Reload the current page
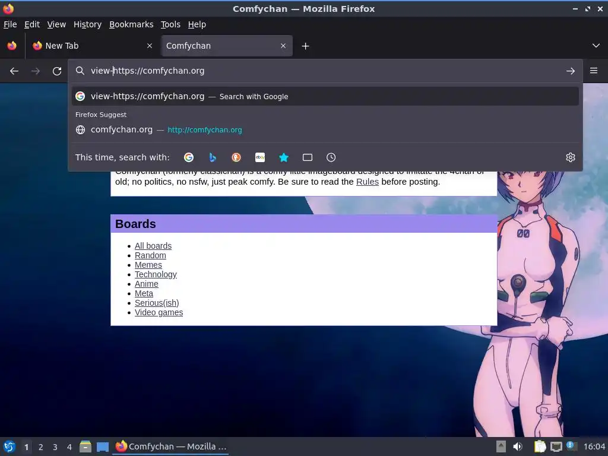608x456 pixels. tap(57, 71)
